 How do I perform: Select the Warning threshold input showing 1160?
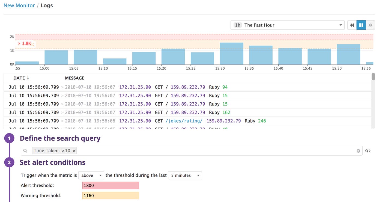coord(111,195)
